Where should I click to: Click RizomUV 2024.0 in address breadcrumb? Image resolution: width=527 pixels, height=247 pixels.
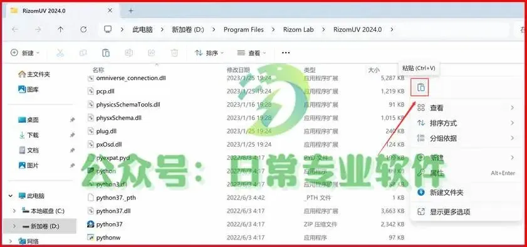[358, 29]
